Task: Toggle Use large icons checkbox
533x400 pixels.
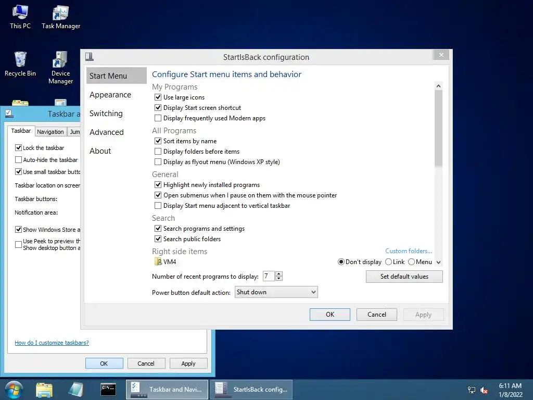Action: point(158,97)
